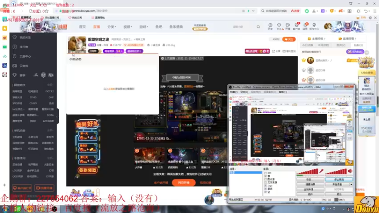Screen dimensions: 379x213
Task: Open the 设定(S) menu in OBS
Action: pyautogui.click(x=244, y=92)
